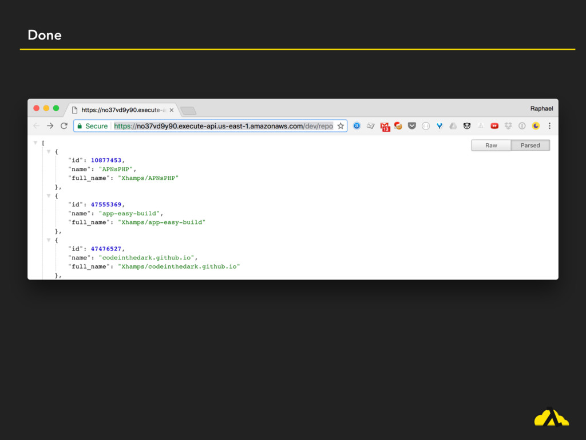Image resolution: width=586 pixels, height=440 pixels.
Task: Click the red fast-forward extension icon
Action: coord(494,126)
